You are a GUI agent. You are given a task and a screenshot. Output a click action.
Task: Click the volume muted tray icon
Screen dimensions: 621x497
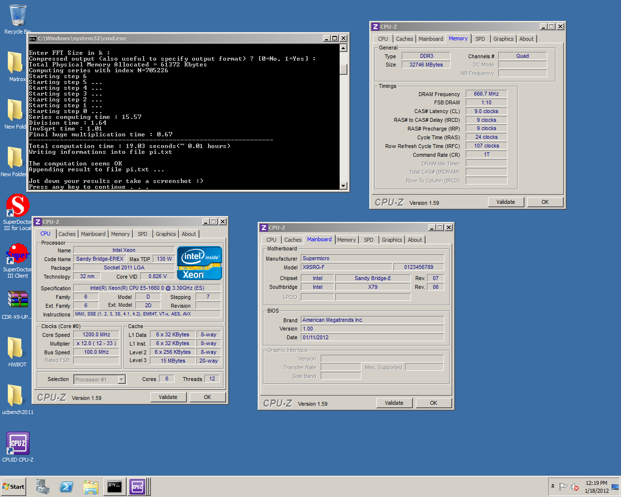[575, 487]
